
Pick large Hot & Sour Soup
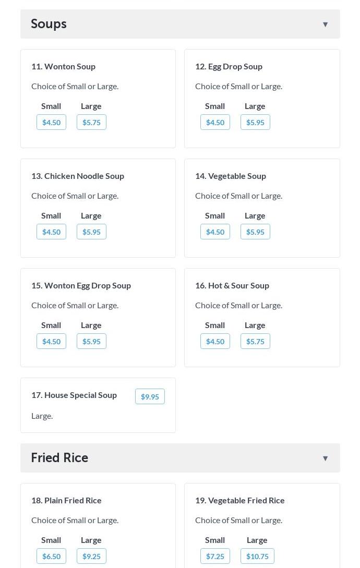click(x=255, y=342)
